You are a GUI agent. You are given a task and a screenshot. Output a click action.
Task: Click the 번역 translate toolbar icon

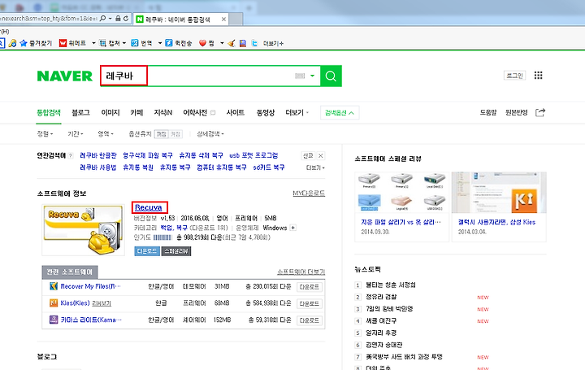tap(135, 43)
